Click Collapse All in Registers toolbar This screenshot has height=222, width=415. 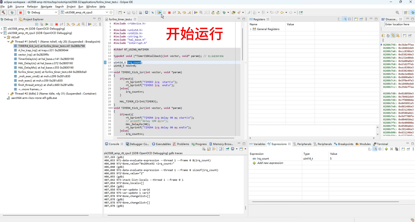[350, 19]
